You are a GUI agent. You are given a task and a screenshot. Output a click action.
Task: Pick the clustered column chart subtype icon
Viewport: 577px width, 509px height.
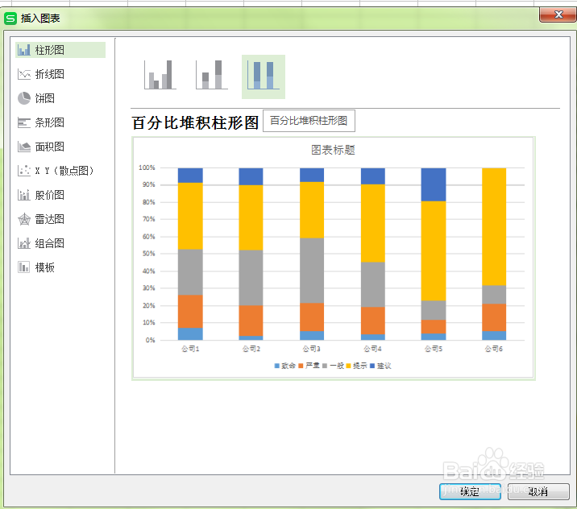click(160, 75)
